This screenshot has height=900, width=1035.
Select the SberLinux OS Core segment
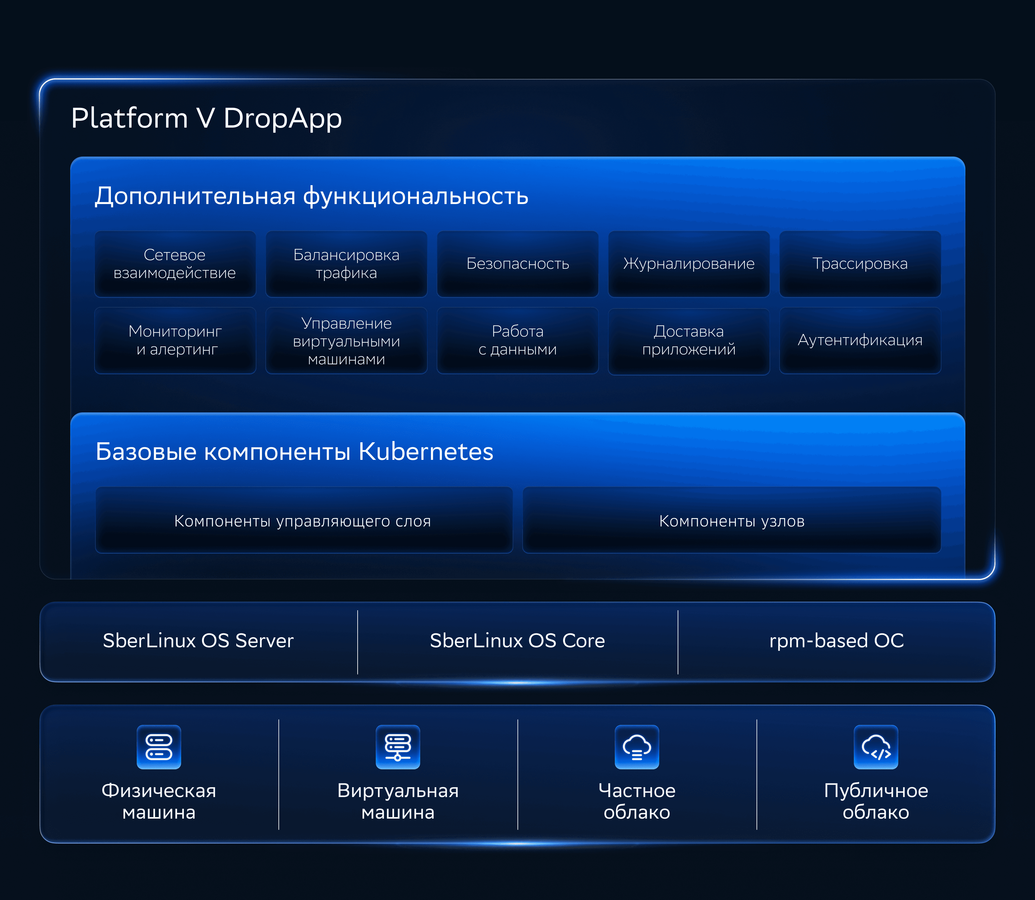tap(517, 641)
